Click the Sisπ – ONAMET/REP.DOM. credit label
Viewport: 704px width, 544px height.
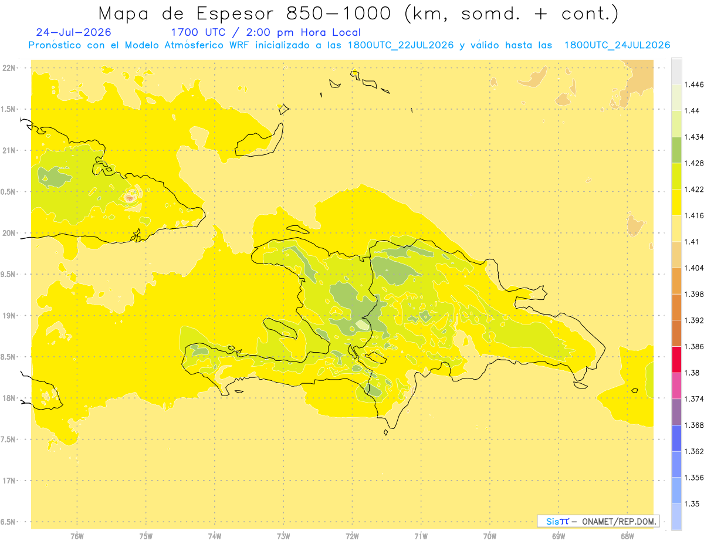(x=598, y=521)
